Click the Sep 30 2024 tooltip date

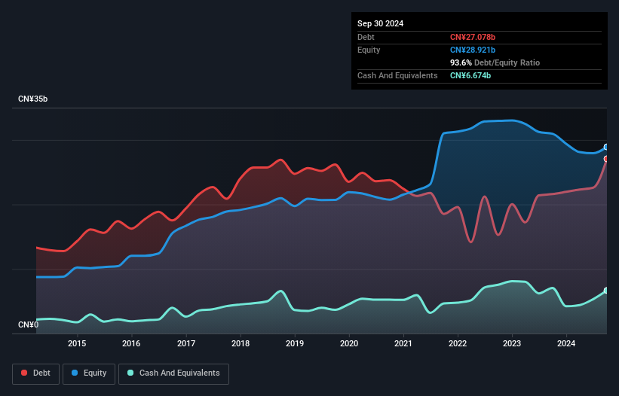pos(380,23)
